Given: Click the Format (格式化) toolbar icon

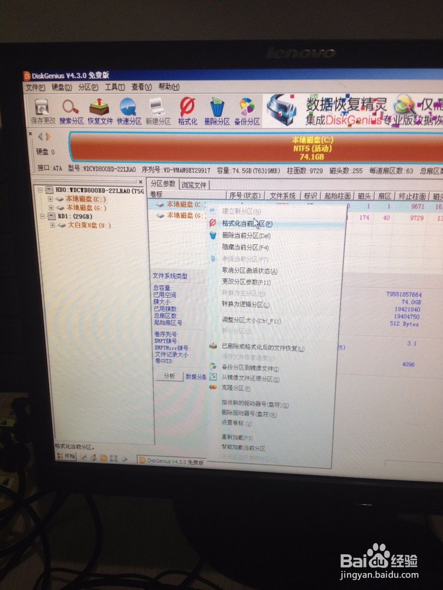Looking at the screenshot, I should point(187,112).
